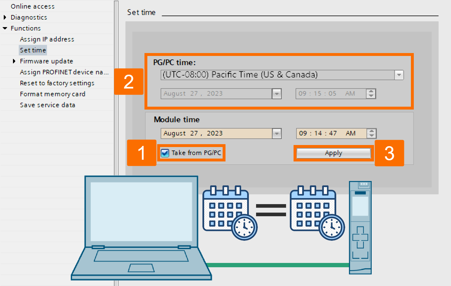Expand the Diagnostics section
Screen dimensions: 451x286
pos(5,17)
